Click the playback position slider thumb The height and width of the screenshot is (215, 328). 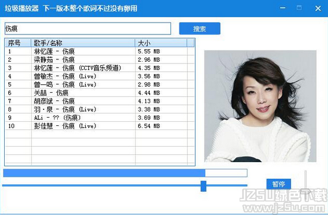click(203, 186)
